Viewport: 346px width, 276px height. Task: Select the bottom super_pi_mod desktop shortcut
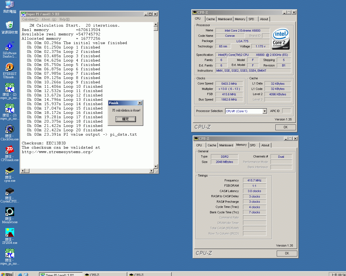[x=10, y=257]
